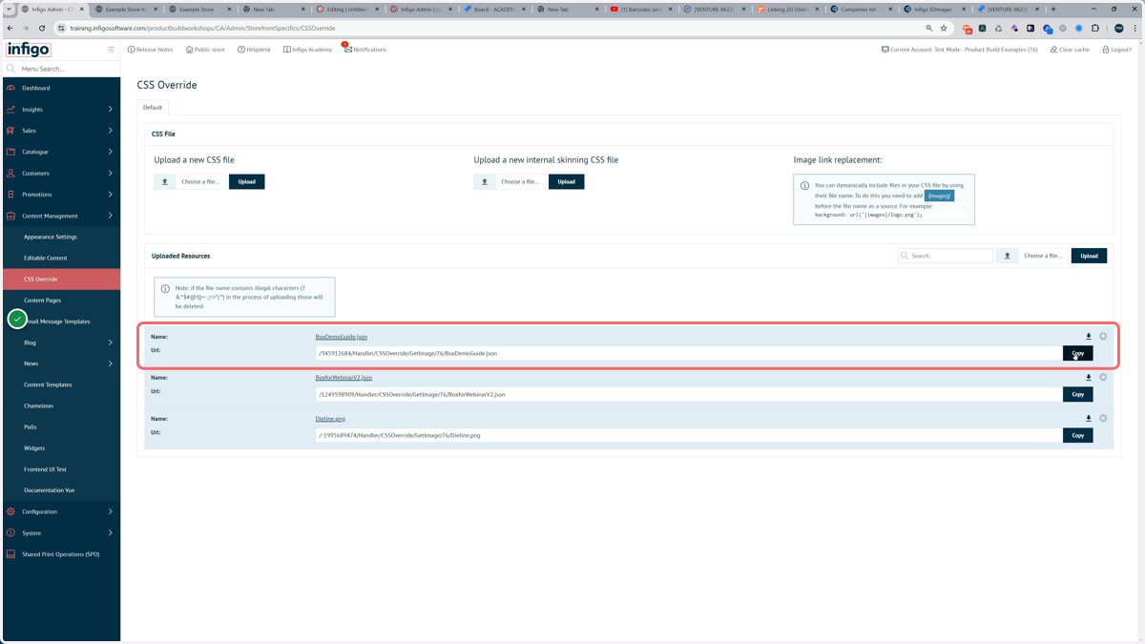This screenshot has width=1145, height=644.
Task: Click the Promotions icon in sidebar
Action: (x=11, y=195)
